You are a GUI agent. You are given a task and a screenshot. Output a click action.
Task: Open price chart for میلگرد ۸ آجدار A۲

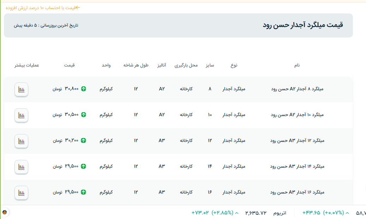tap(22, 89)
